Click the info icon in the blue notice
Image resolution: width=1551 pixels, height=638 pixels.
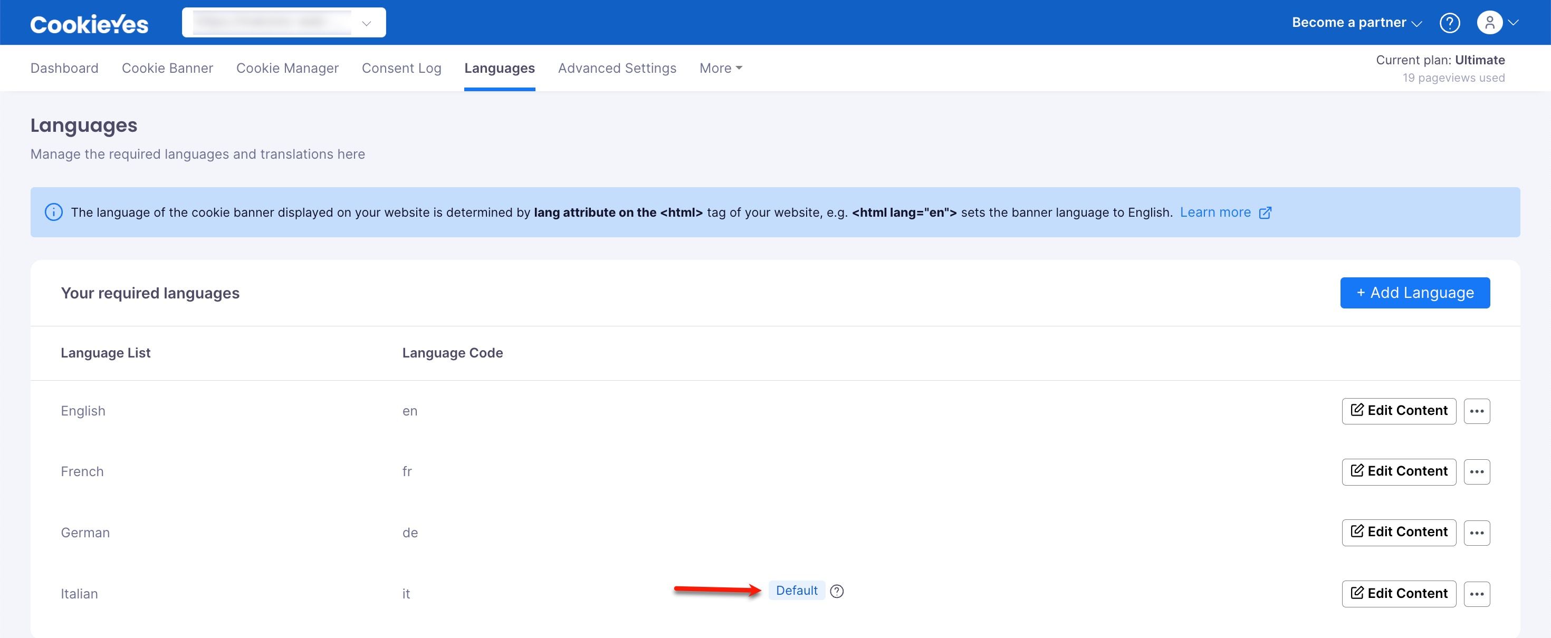tap(54, 212)
